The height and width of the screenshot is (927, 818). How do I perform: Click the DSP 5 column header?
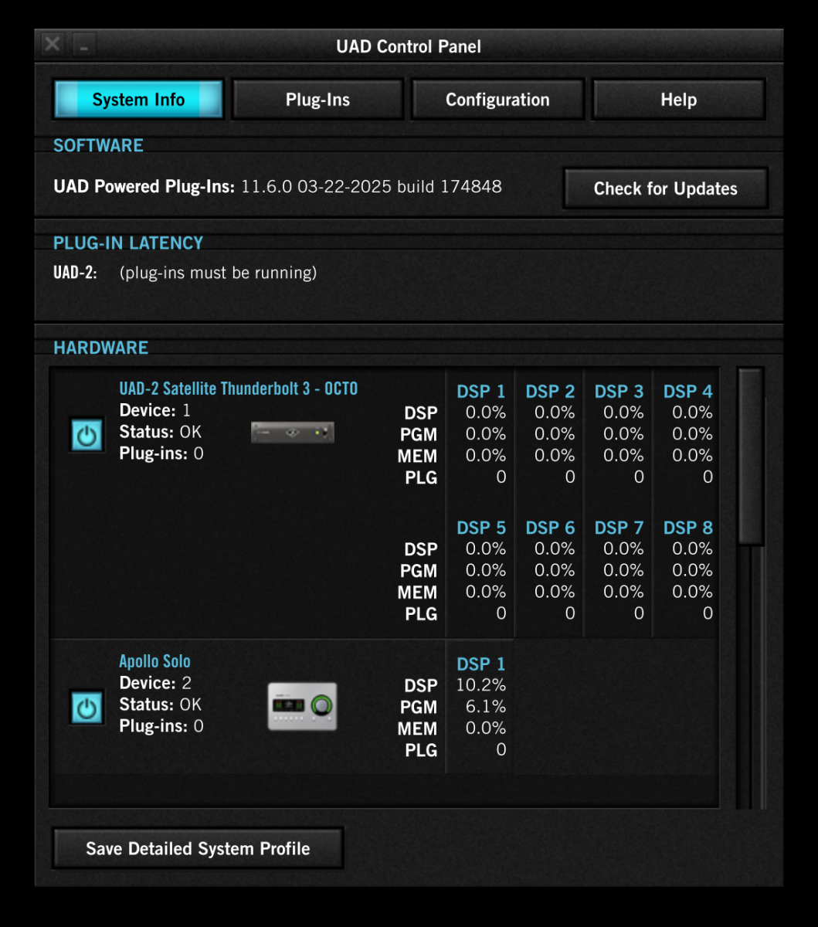tap(480, 528)
